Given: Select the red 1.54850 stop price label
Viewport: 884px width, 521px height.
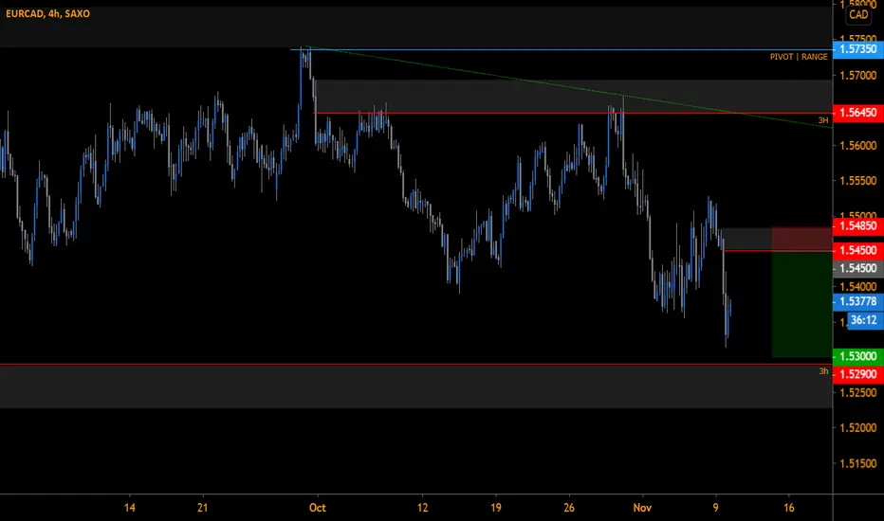Looking at the screenshot, I should click(x=858, y=225).
